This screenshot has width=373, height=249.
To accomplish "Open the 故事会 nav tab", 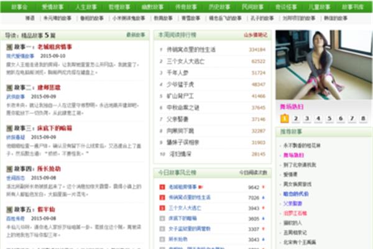I will 19,7.
